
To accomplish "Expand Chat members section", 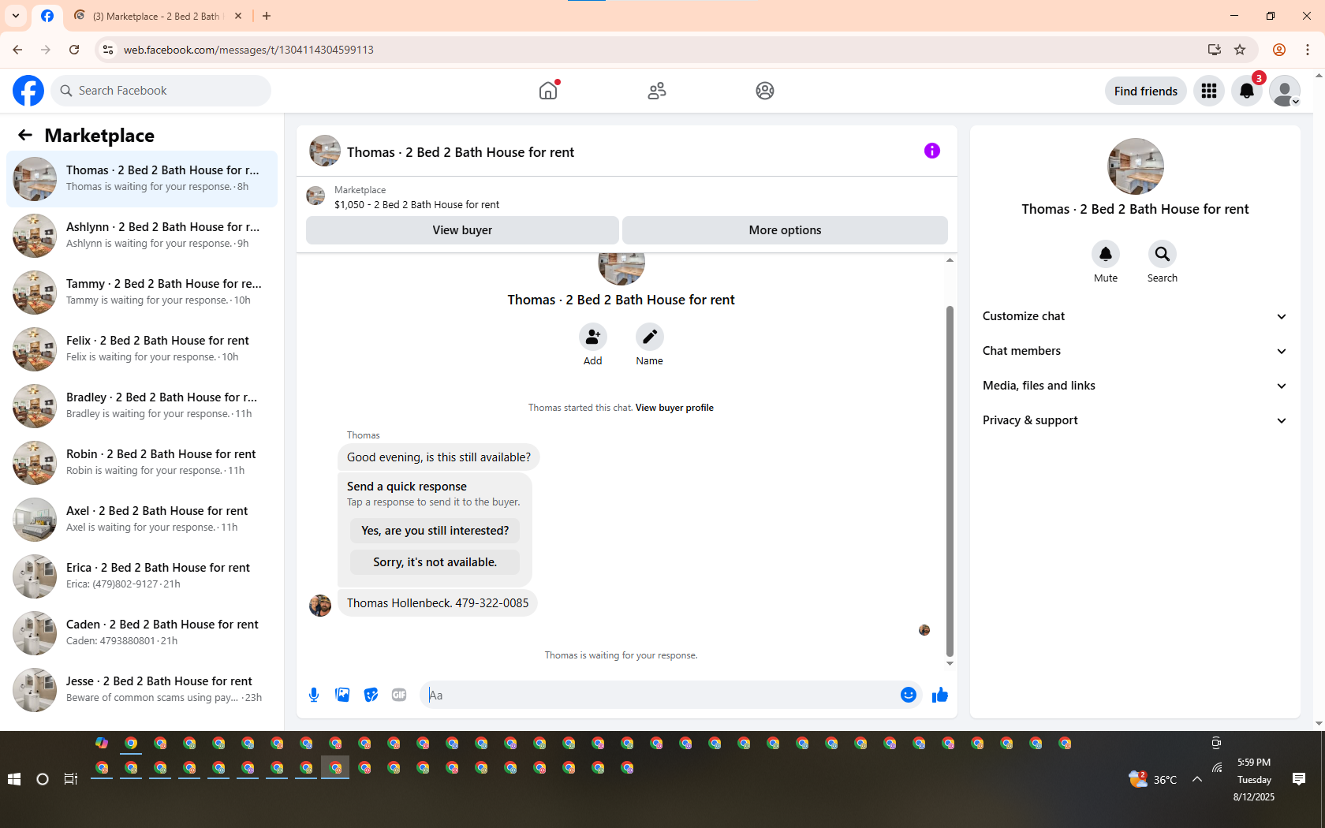I will coord(1135,351).
